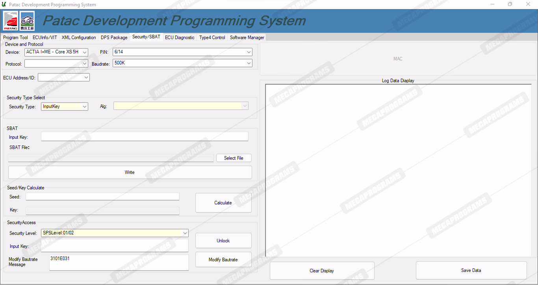Switch to the ECUInfo/VIT tab
Viewport: 538px width, 285px height.
(45, 37)
